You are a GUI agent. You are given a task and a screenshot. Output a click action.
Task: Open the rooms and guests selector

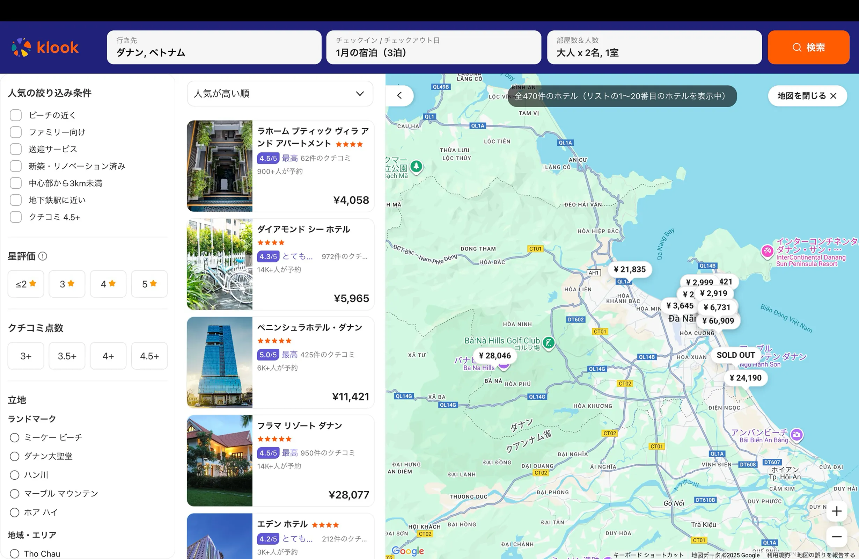click(x=654, y=47)
